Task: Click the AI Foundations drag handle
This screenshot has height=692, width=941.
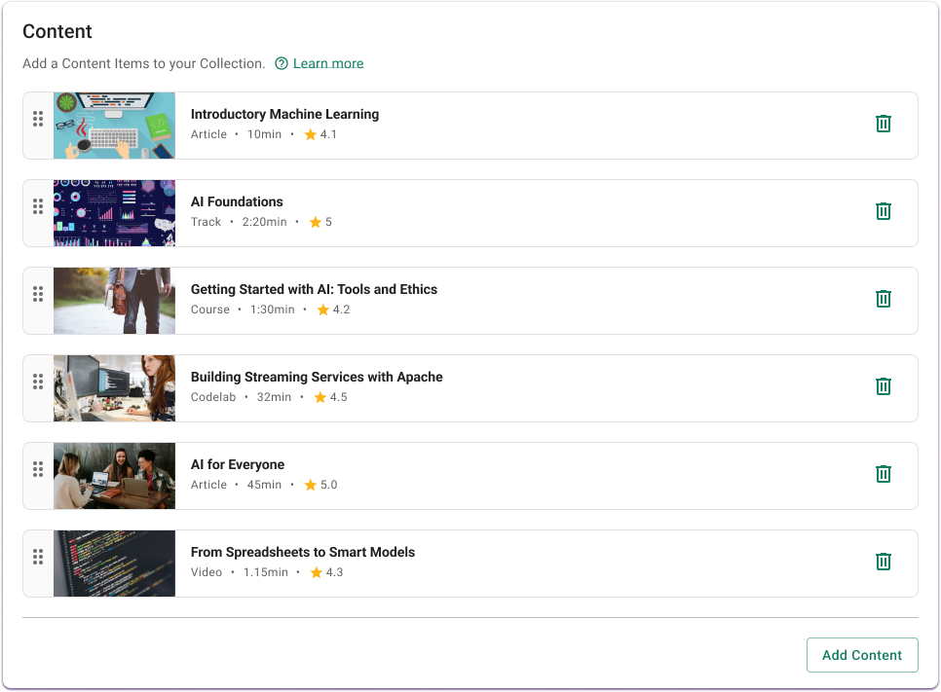Action: [38, 206]
